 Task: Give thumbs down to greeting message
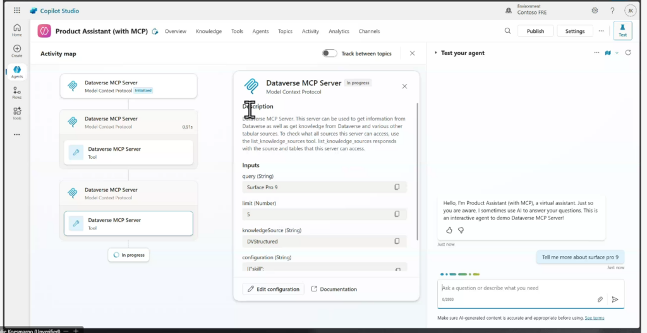pos(461,230)
